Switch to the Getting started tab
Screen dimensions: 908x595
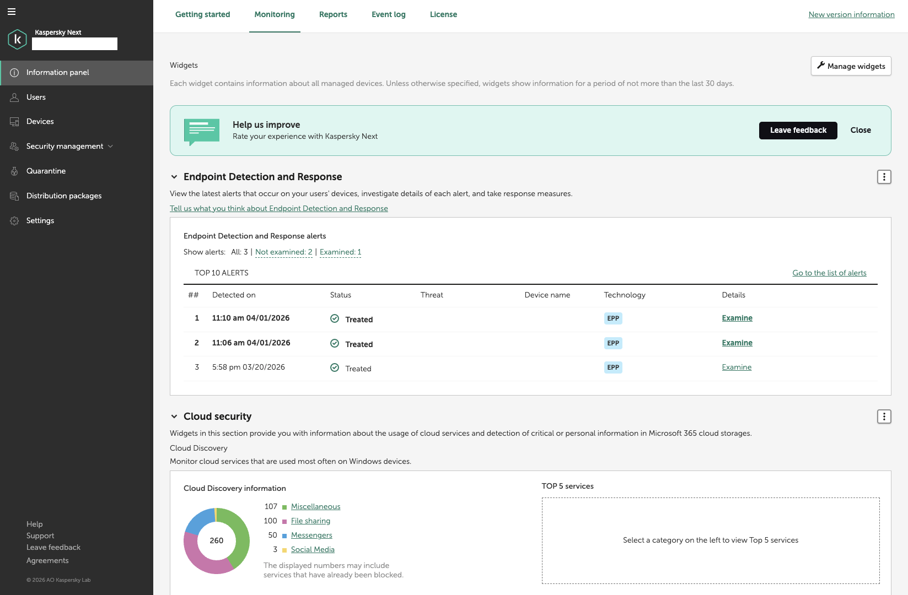point(203,15)
